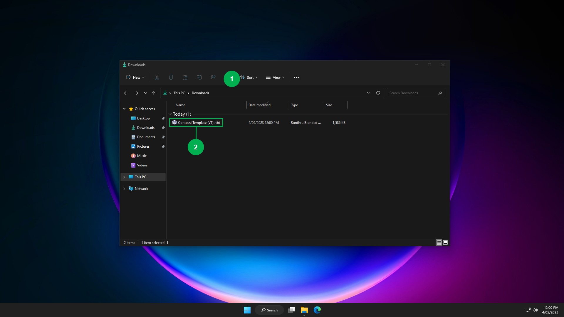Click the Paste clipboard icon
564x317 pixels.
[185, 77]
